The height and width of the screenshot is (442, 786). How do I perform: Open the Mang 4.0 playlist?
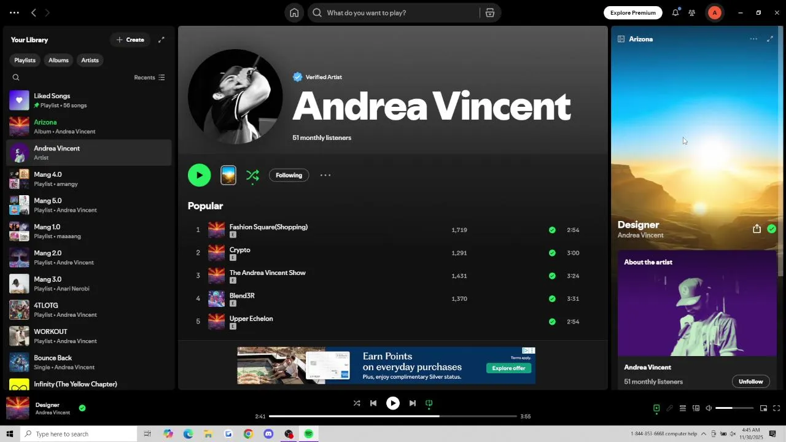tap(89, 179)
